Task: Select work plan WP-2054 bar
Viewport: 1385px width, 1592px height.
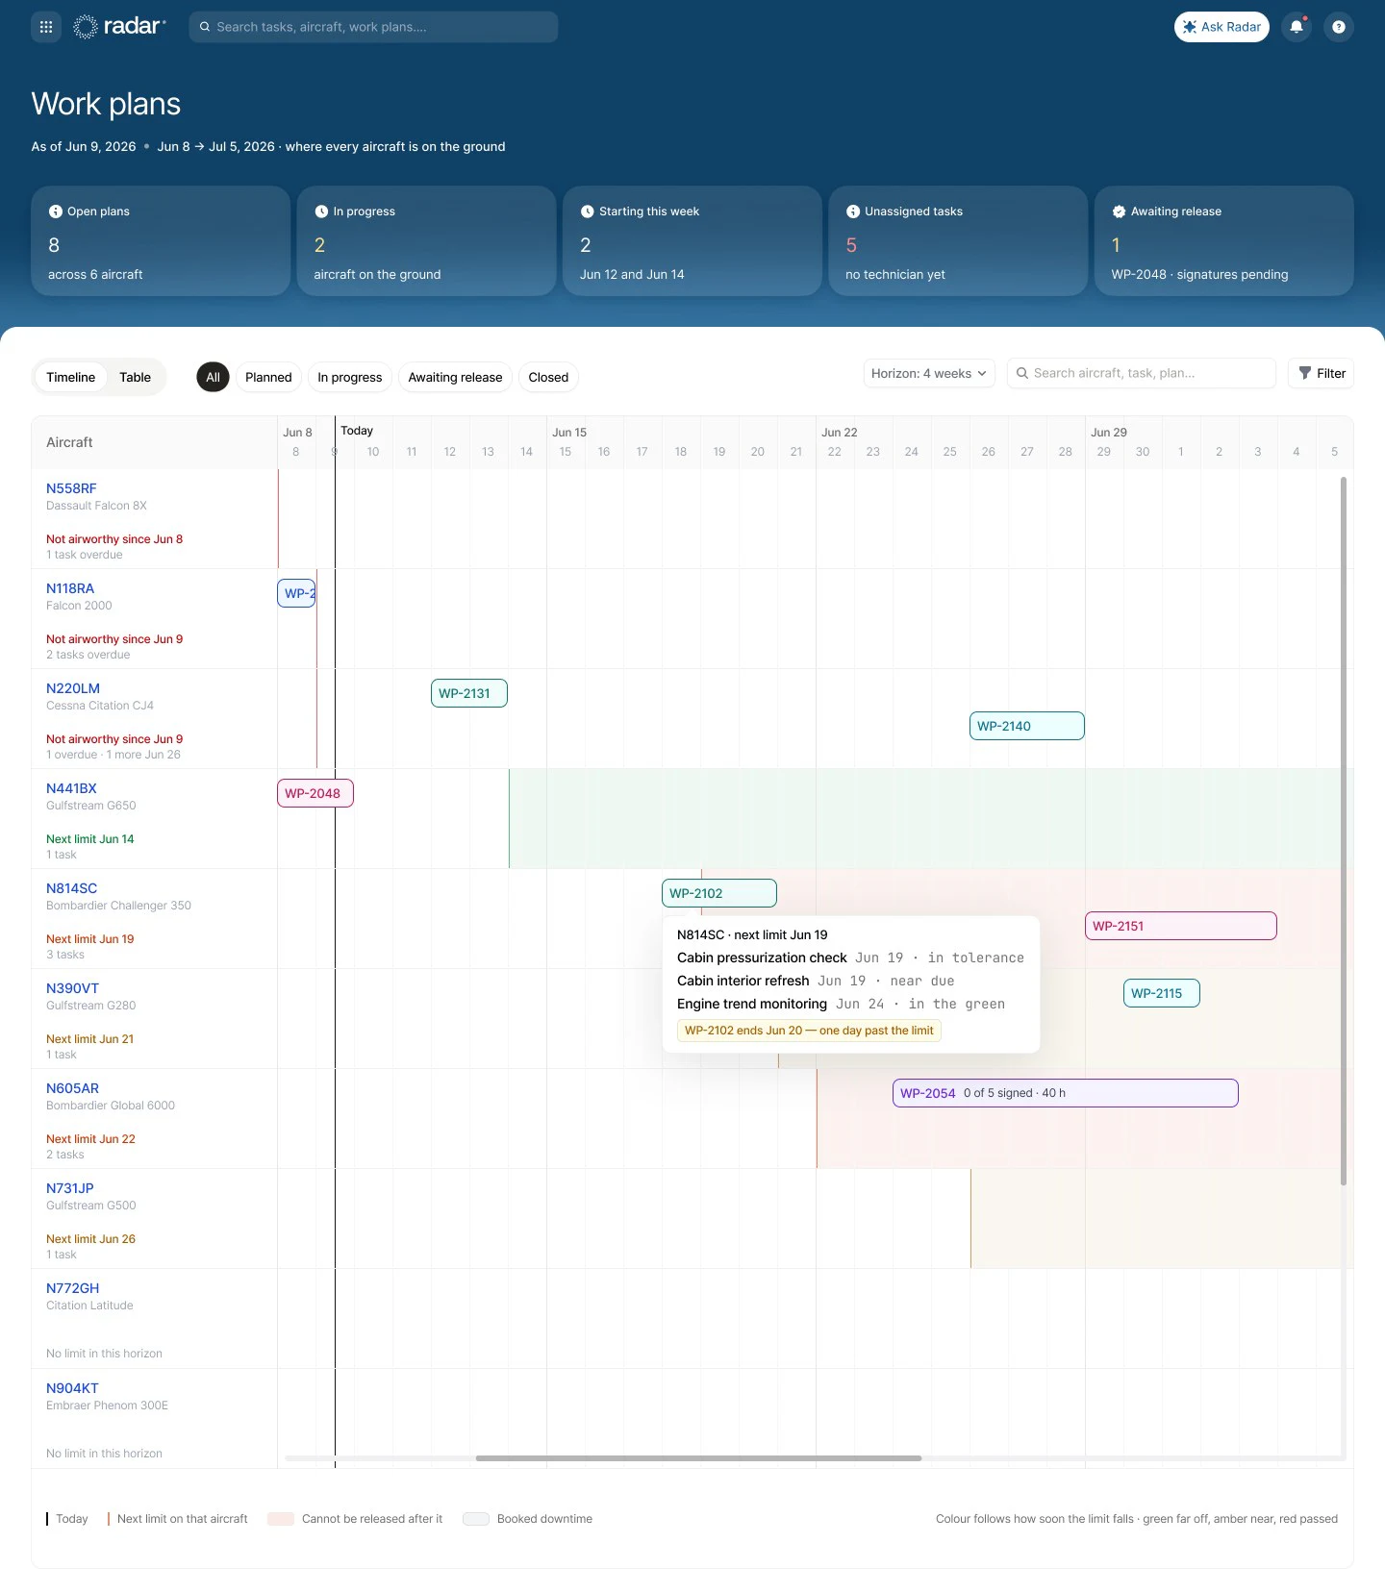Action: point(1066,1093)
